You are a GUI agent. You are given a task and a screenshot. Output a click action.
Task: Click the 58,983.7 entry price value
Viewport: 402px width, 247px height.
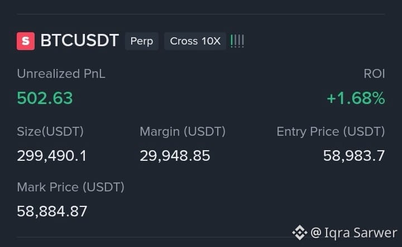(x=354, y=156)
